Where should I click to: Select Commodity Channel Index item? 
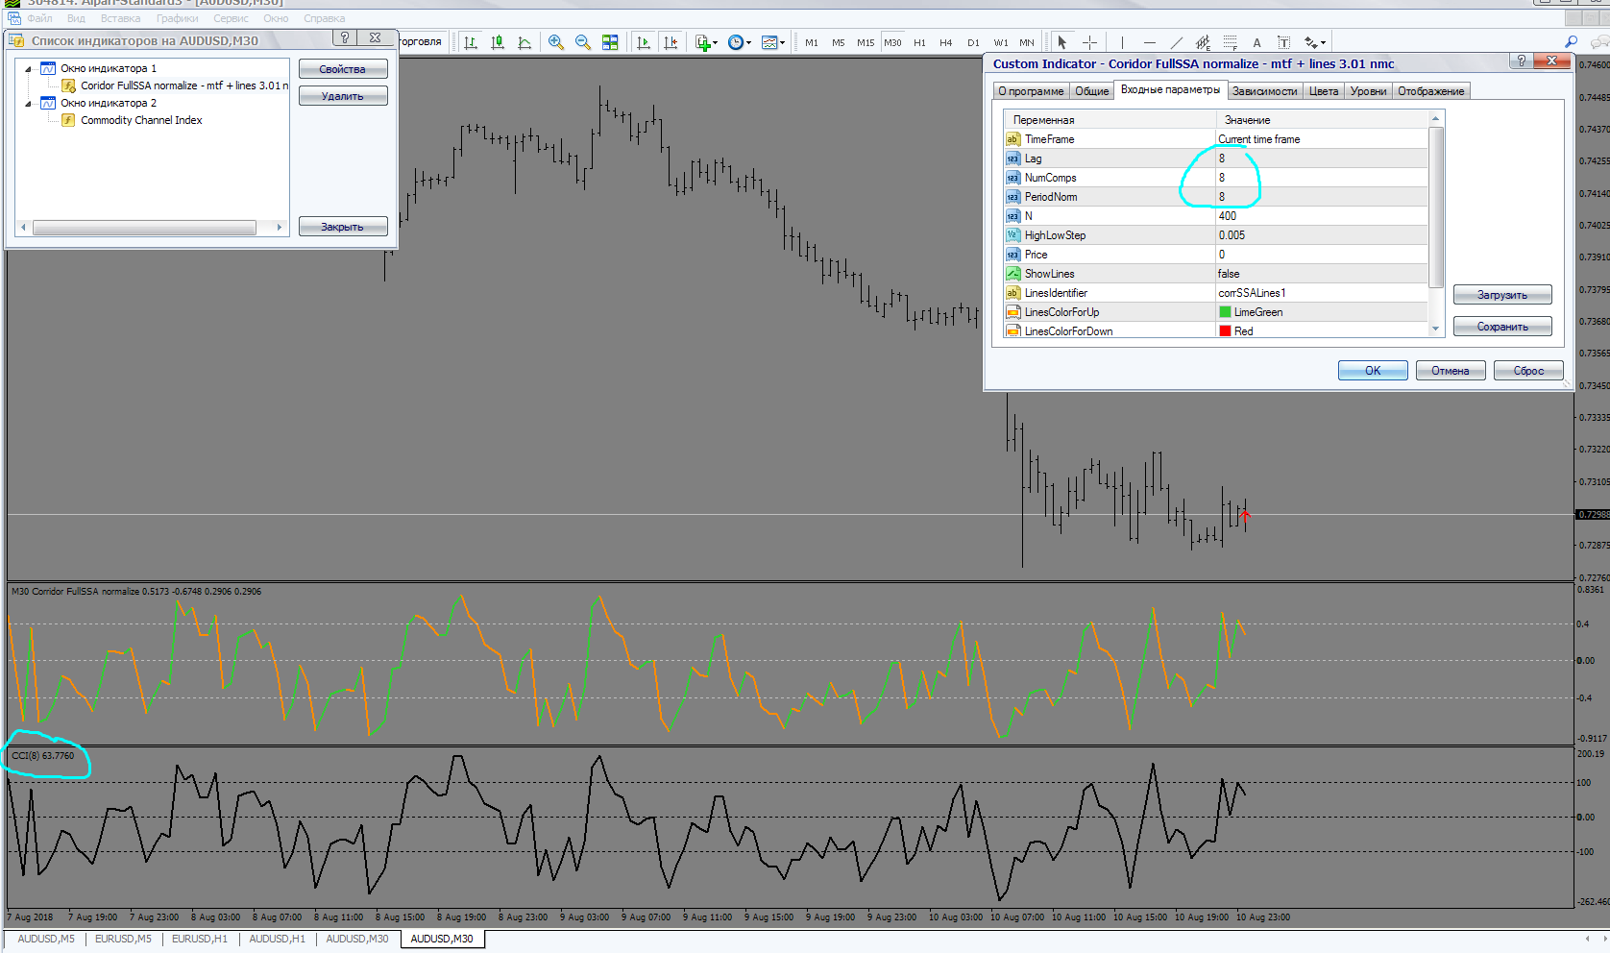tap(141, 120)
